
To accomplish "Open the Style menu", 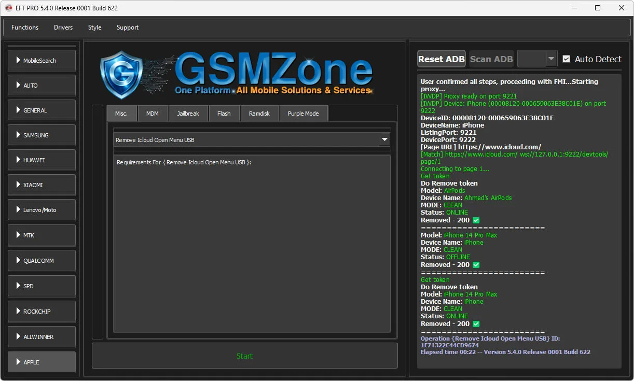I will point(94,27).
